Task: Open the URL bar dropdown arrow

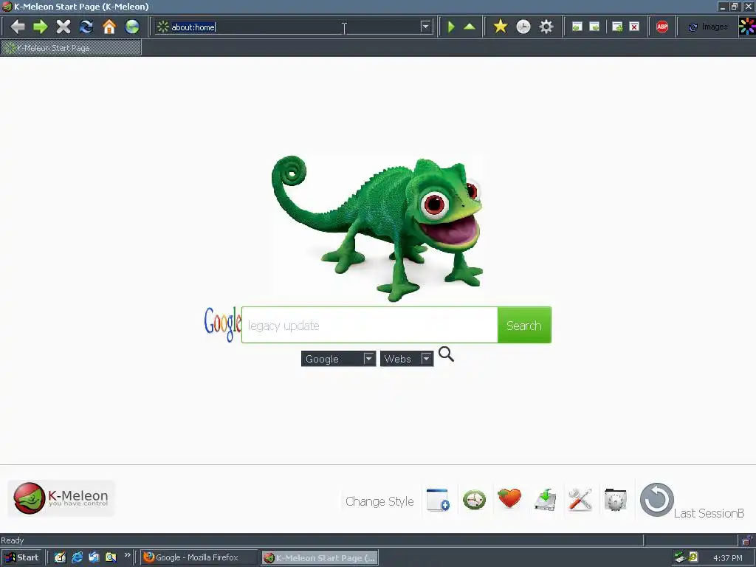Action: pyautogui.click(x=425, y=27)
